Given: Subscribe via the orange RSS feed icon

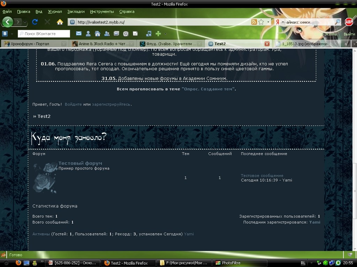Looking at the screenshot, I should [x=254, y=22].
